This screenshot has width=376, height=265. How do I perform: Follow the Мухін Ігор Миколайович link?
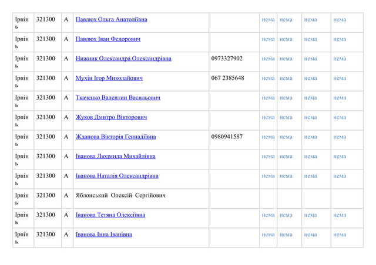pyautogui.click(x=109, y=78)
